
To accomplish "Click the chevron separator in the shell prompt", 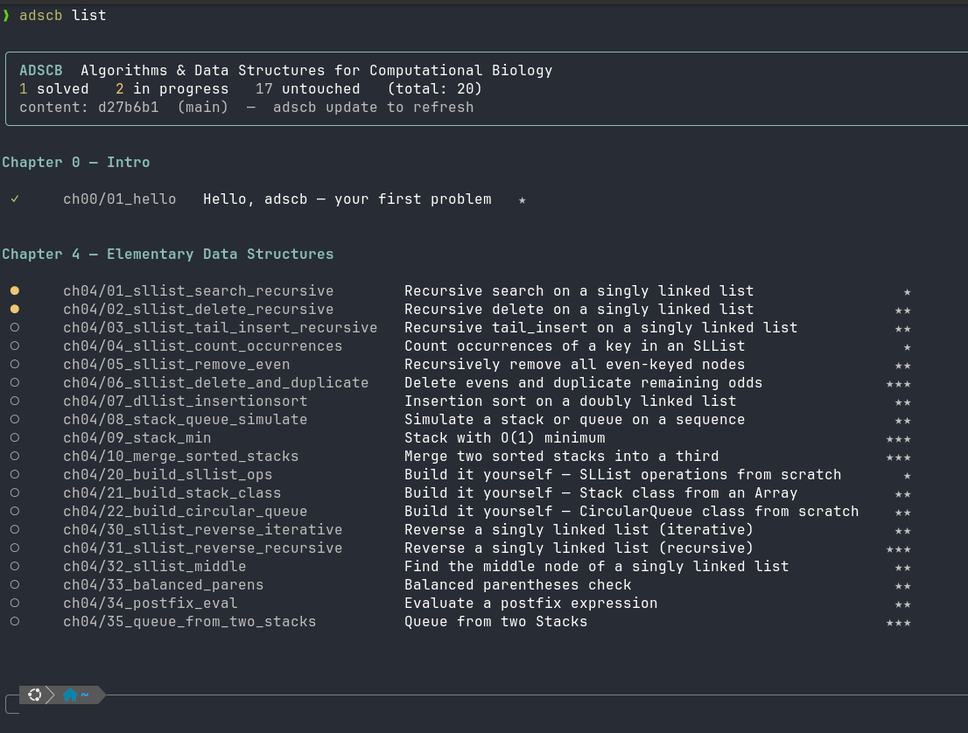I will click(x=50, y=695).
